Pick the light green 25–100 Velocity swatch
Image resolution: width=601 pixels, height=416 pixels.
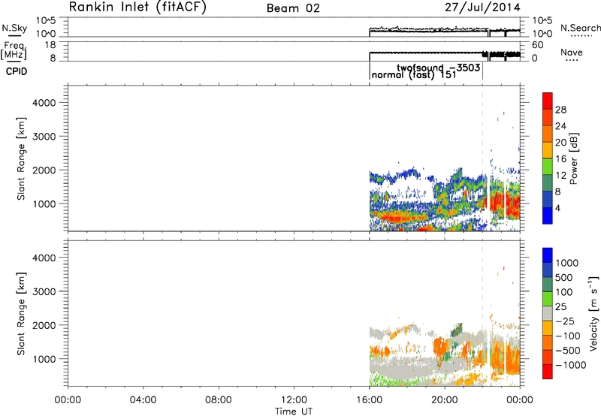(548, 299)
